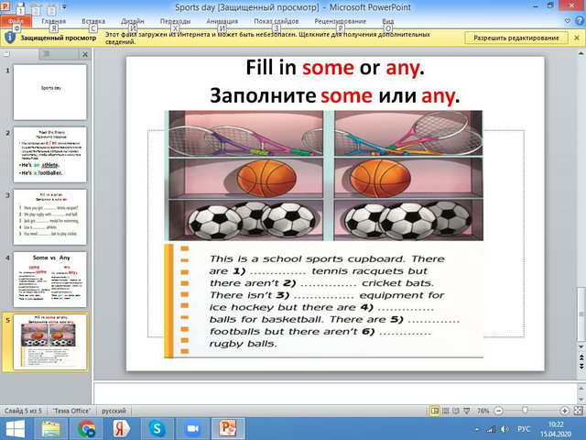The image size is (586, 440).
Task: Switch to Reading view icon
Action: [x=456, y=411]
